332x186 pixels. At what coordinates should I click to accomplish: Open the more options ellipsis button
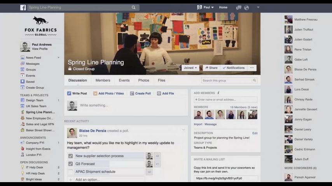(252, 68)
